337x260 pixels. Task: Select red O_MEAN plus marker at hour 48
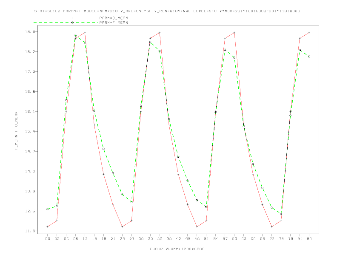coord(197,226)
